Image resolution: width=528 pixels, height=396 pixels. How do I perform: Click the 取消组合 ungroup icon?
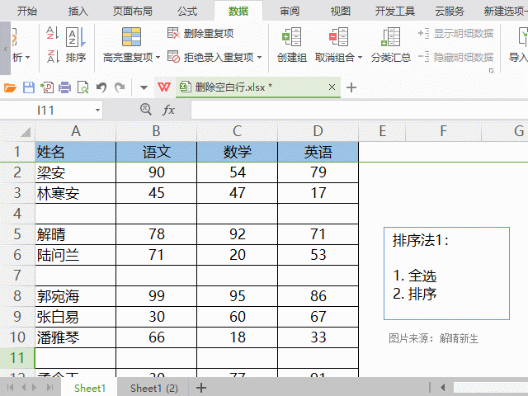coord(338,36)
